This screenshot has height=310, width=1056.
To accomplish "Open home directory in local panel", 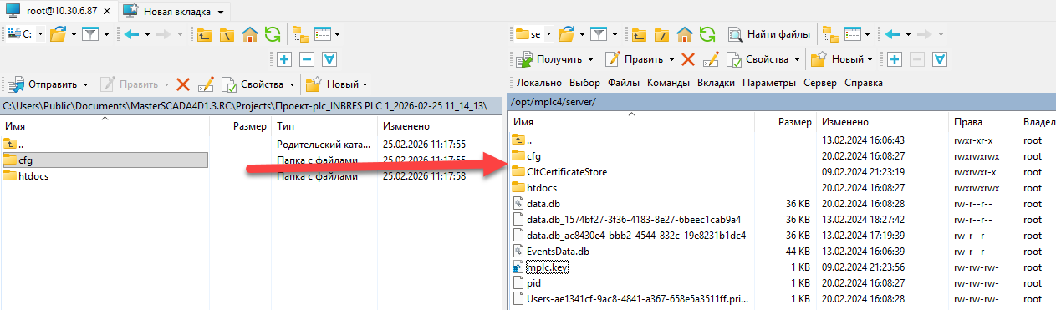I will [249, 34].
